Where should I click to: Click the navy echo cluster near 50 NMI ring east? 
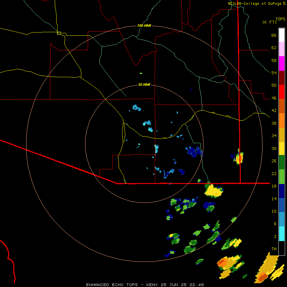click(x=195, y=151)
